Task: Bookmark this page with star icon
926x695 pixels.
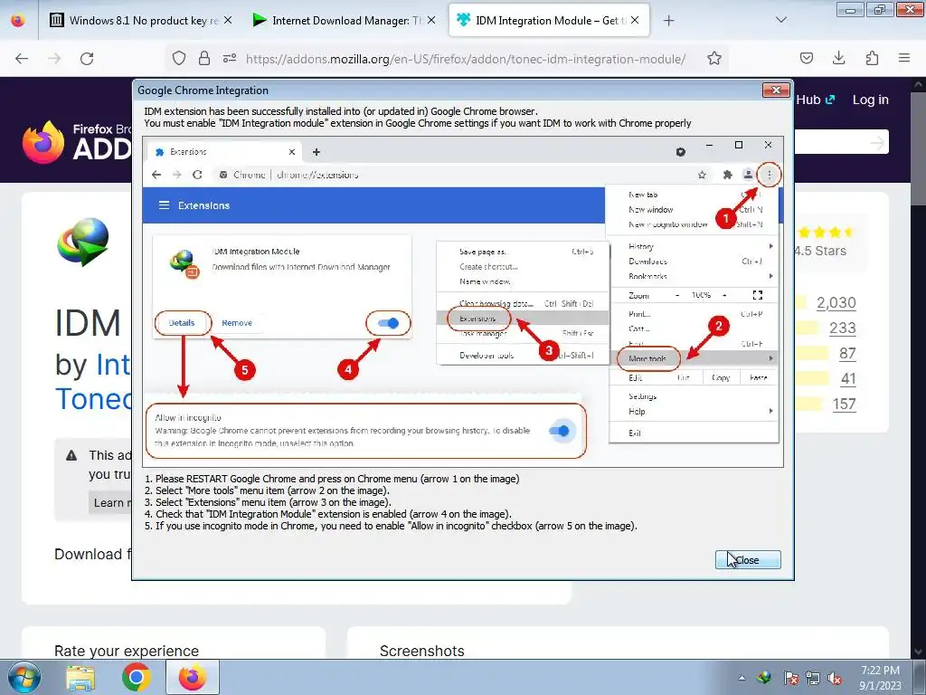Action: click(714, 58)
